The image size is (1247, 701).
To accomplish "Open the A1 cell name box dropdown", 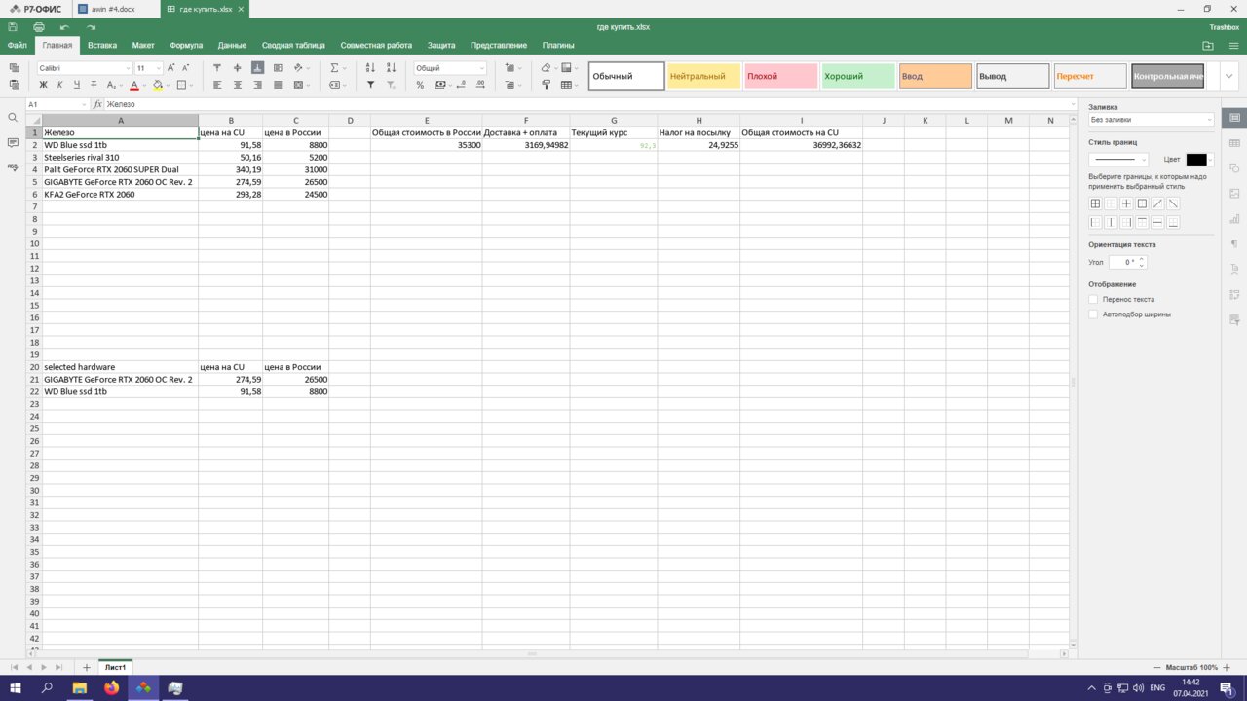I will [x=83, y=104].
